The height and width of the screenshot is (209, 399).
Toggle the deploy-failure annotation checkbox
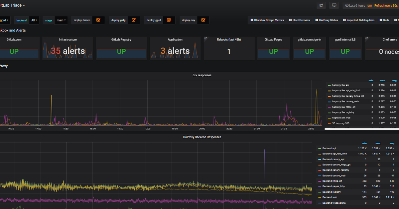(98, 20)
